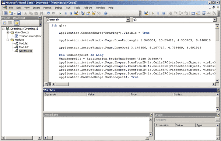Click the Locals panel ellipsis button
The height and width of the screenshot is (141, 221).
pyautogui.click(x=217, y=120)
